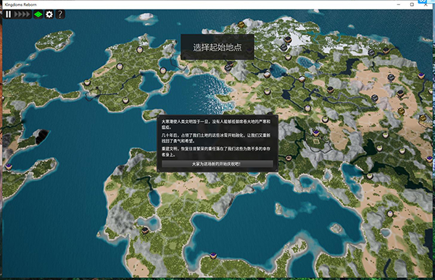The height and width of the screenshot is (280, 435).
Task: Click the intro story text in the dialog
Action: click(x=216, y=138)
